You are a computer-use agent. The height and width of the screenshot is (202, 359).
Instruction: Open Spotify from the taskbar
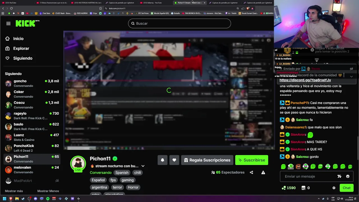point(48,199)
